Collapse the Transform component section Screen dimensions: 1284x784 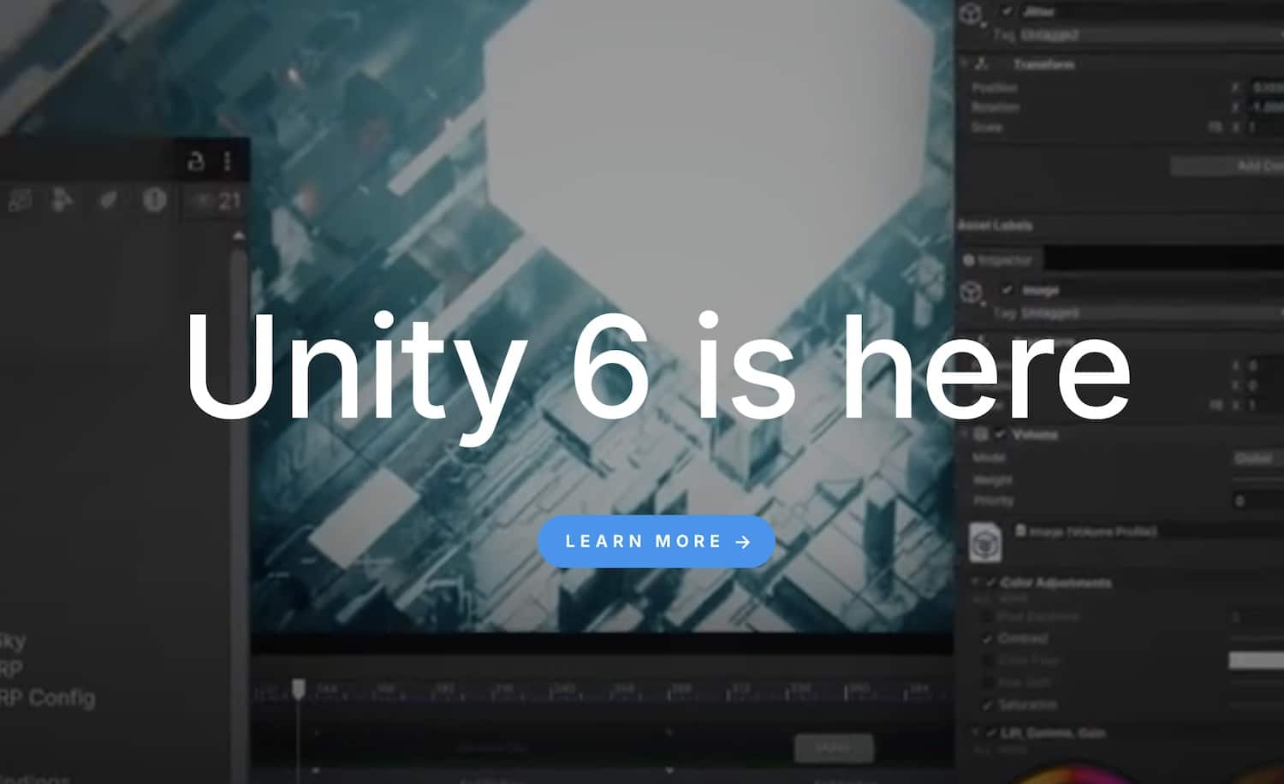coord(966,64)
